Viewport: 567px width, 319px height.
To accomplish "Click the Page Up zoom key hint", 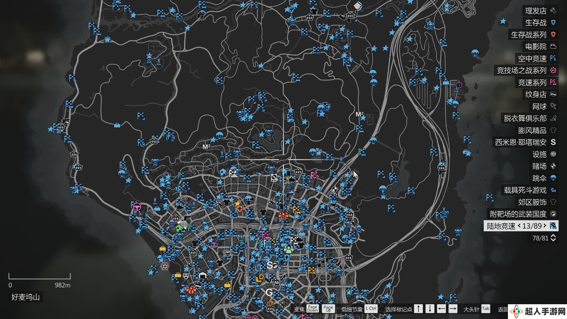I will click(x=328, y=309).
